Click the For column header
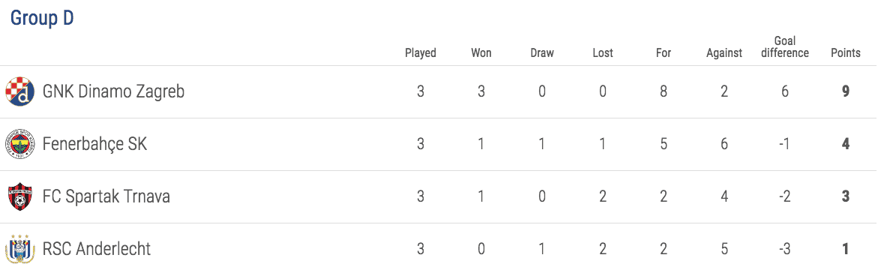Image resolution: width=887 pixels, height=279 pixels. click(663, 53)
